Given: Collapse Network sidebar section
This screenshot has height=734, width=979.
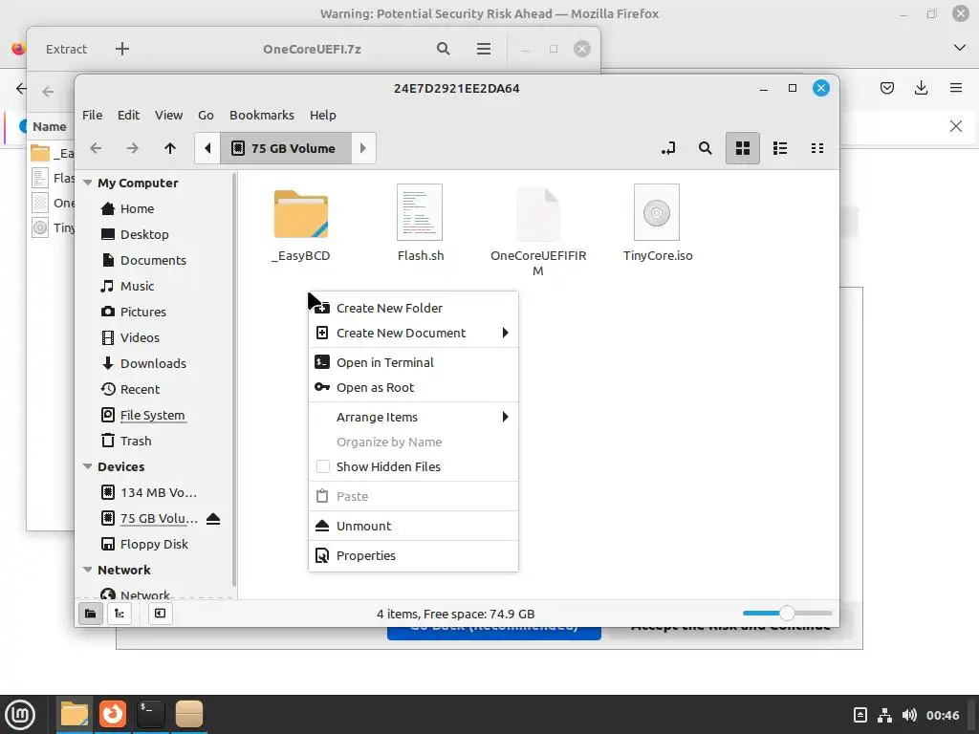Looking at the screenshot, I should [x=87, y=570].
